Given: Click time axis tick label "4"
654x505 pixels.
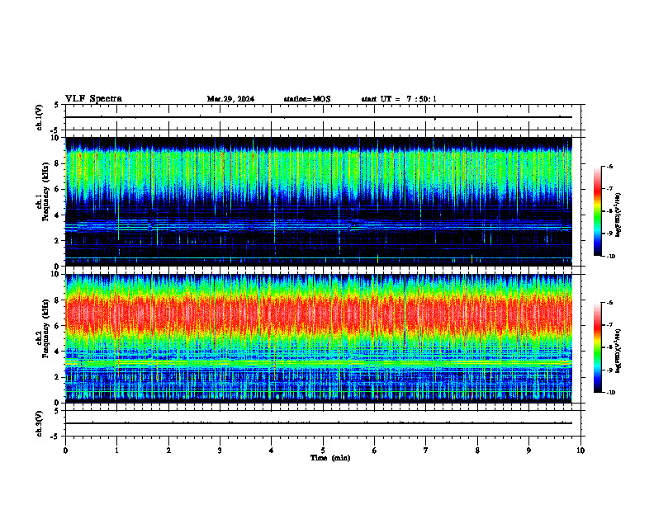Looking at the screenshot, I should [271, 451].
